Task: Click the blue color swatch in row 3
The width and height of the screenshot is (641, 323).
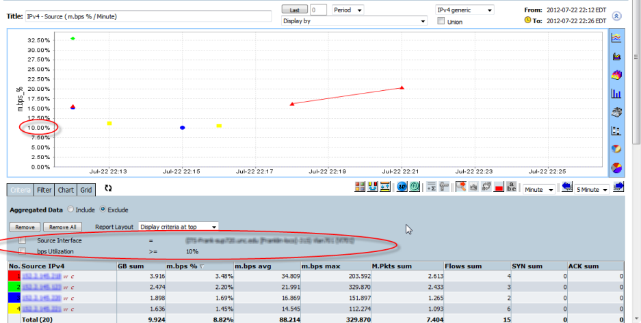Action: (14, 298)
